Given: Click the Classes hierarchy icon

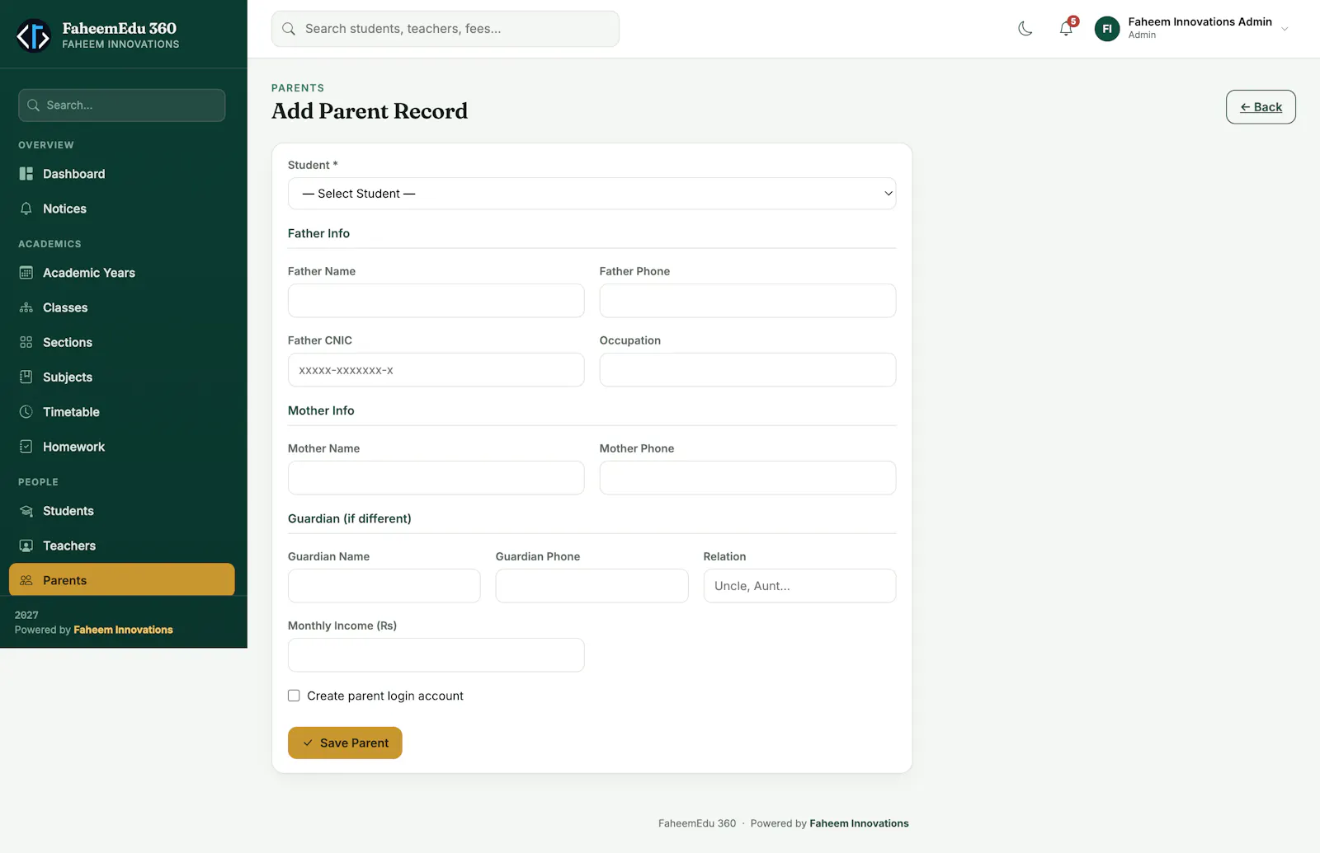Looking at the screenshot, I should point(26,307).
